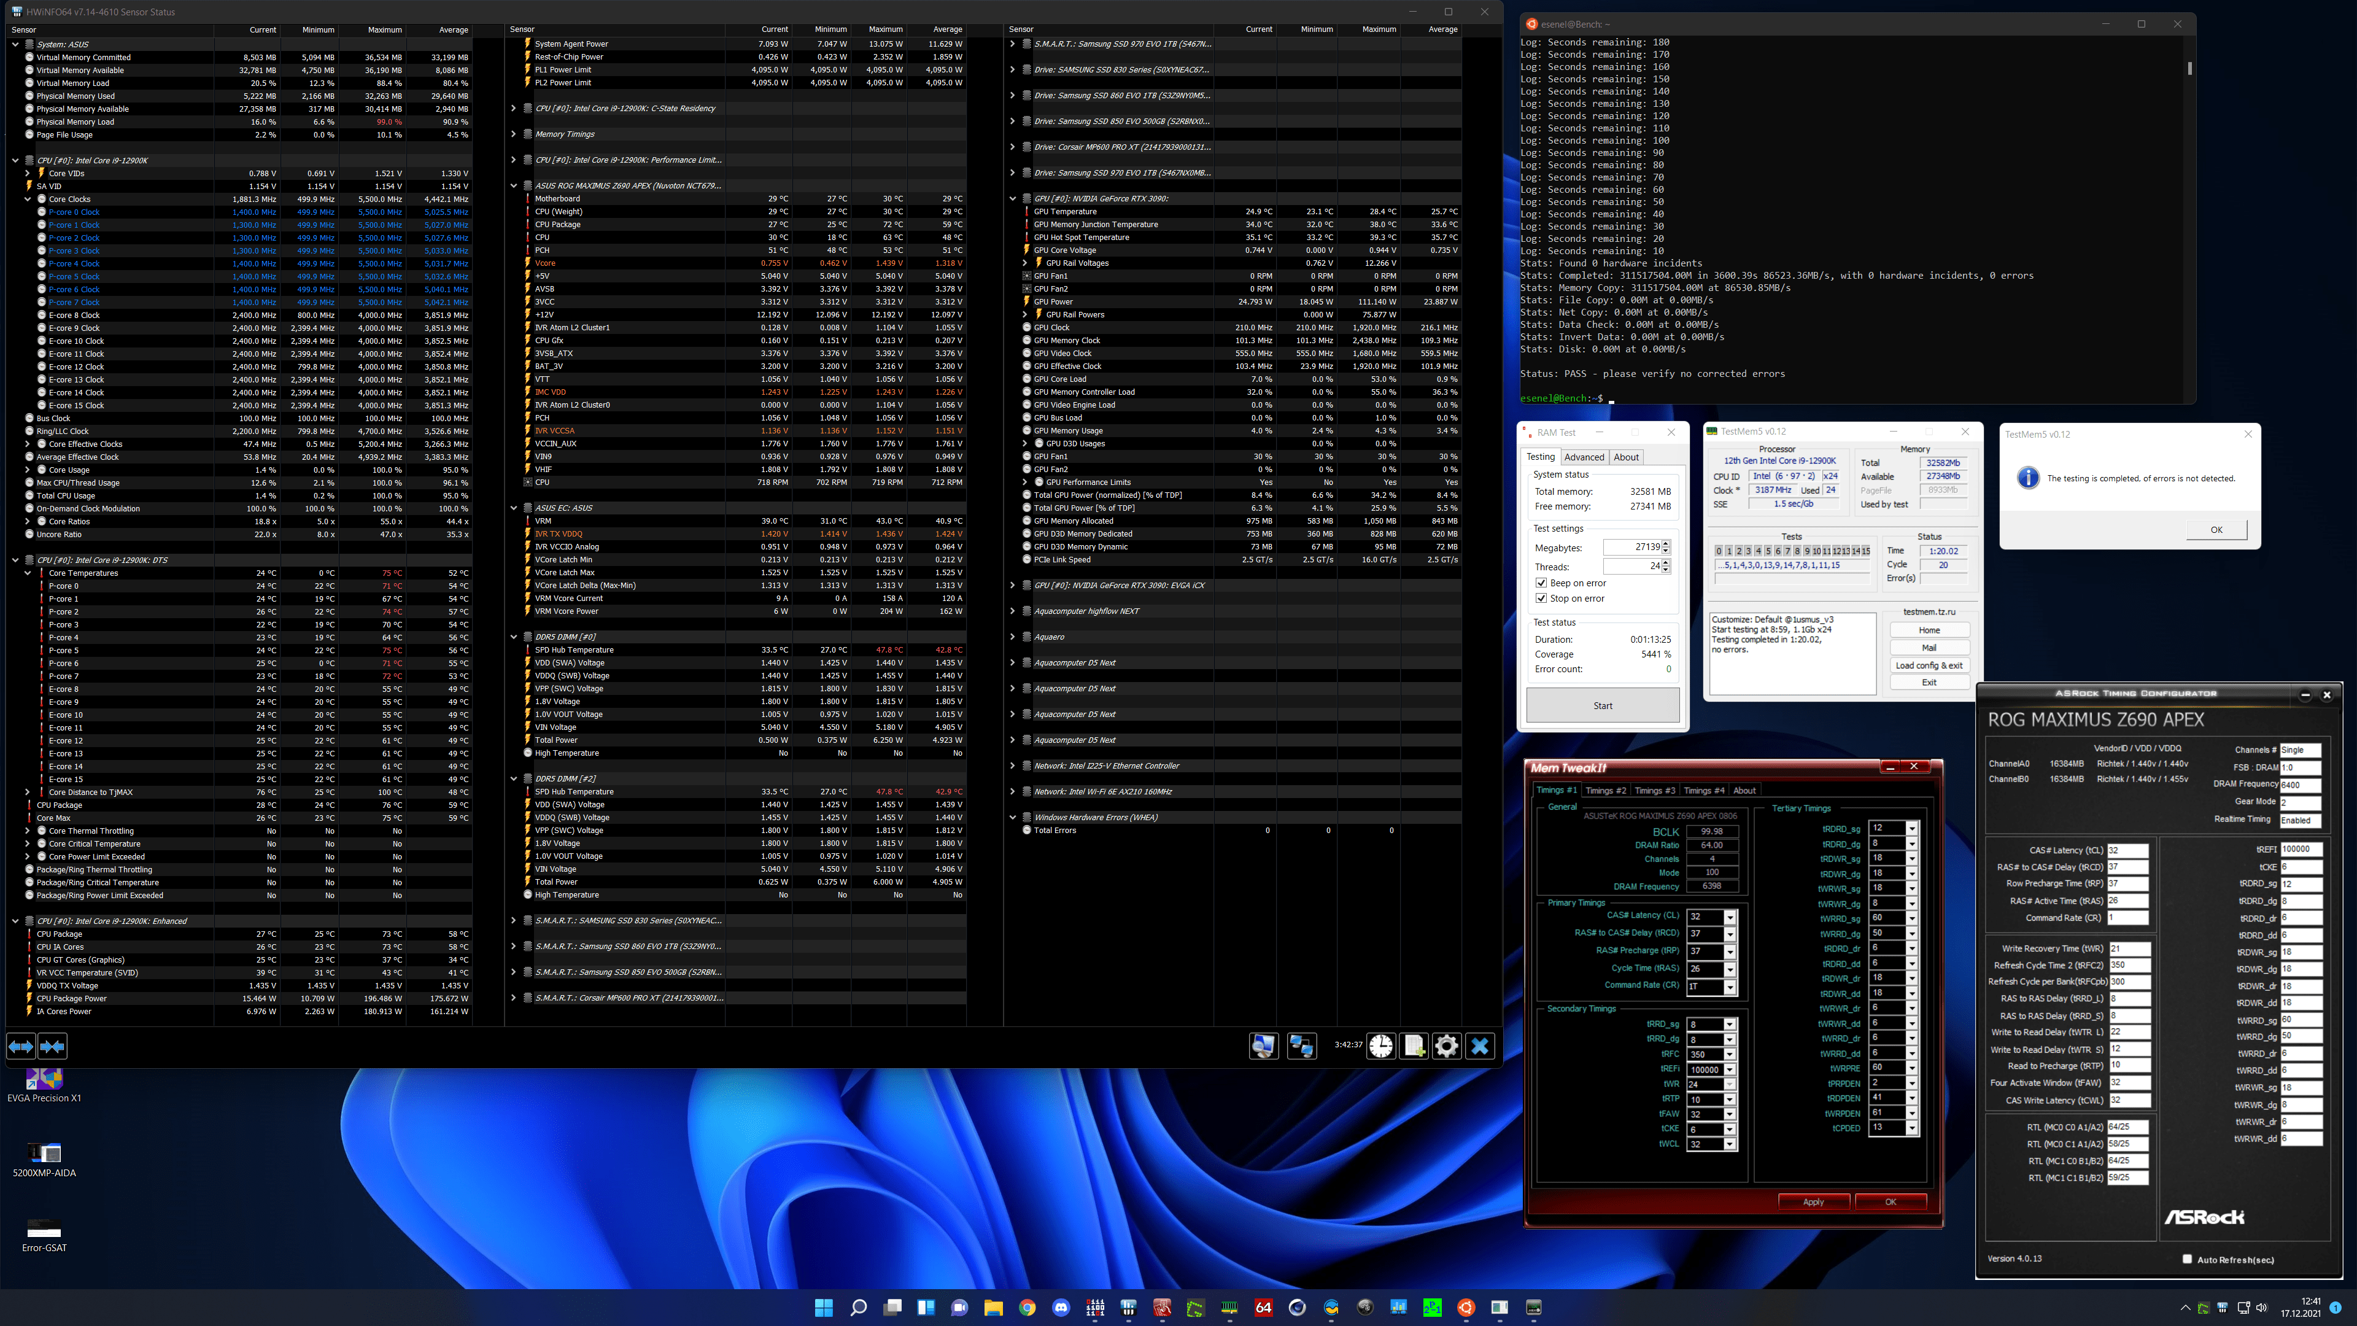Toggle Beep on error checkbox
The height and width of the screenshot is (1326, 2357).
click(x=1541, y=583)
